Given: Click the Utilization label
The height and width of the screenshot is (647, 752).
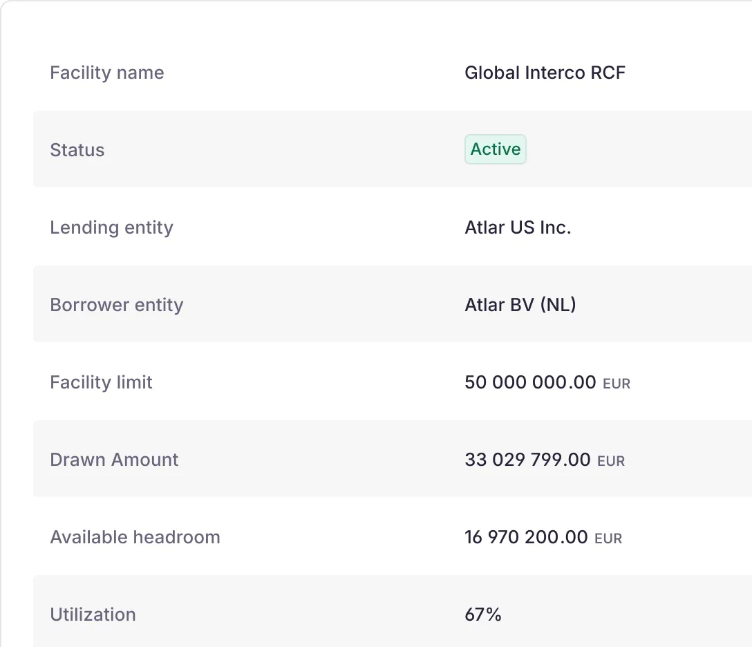Looking at the screenshot, I should click(x=93, y=615).
